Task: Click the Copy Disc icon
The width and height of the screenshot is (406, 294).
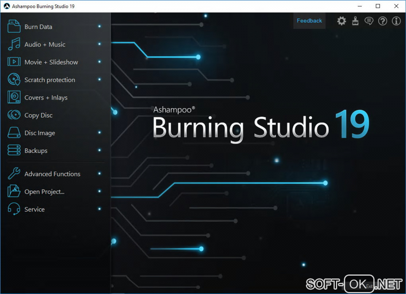Action: tap(14, 115)
